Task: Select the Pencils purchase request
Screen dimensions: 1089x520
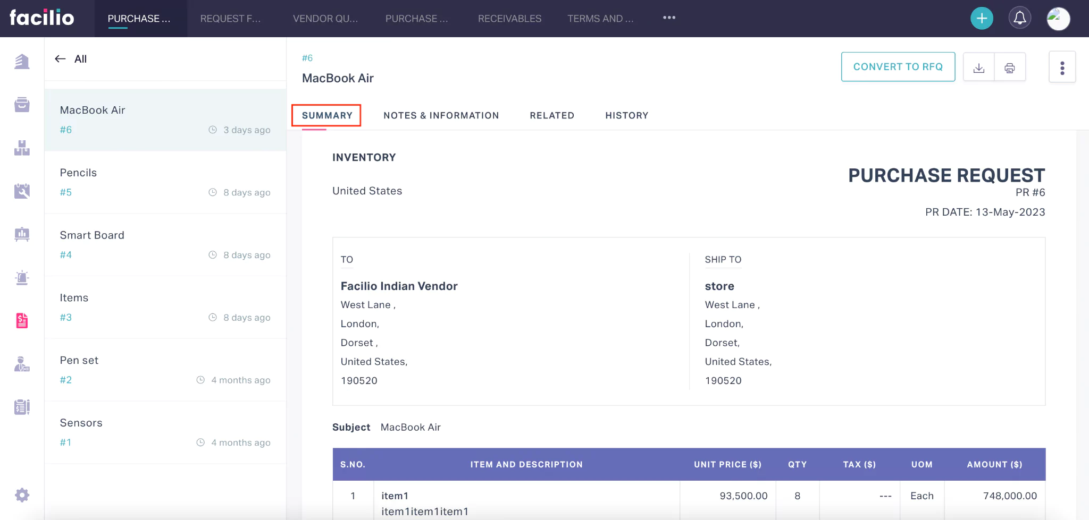Action: [x=165, y=183]
